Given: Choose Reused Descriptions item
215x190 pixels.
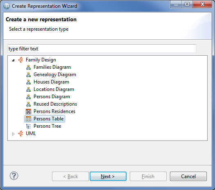Looking at the screenshot, I should pos(55,104).
